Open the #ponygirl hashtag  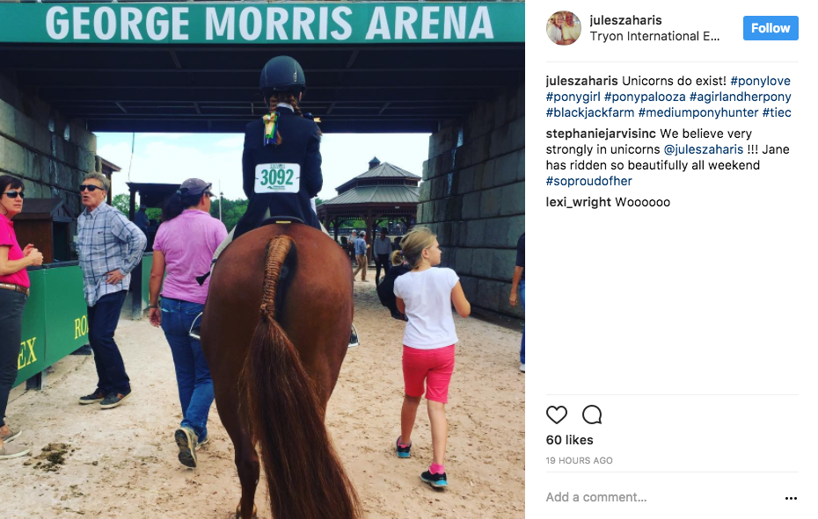[x=573, y=97]
